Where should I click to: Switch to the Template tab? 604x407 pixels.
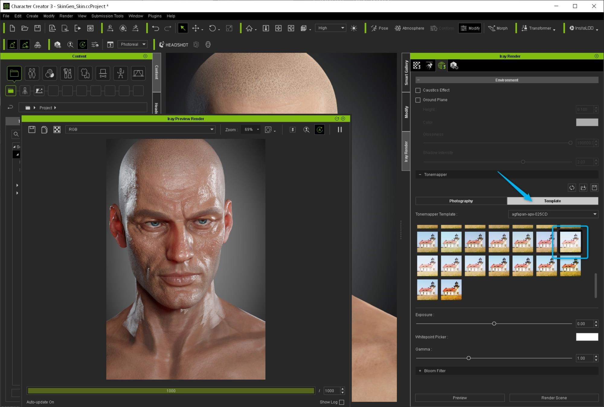552,201
